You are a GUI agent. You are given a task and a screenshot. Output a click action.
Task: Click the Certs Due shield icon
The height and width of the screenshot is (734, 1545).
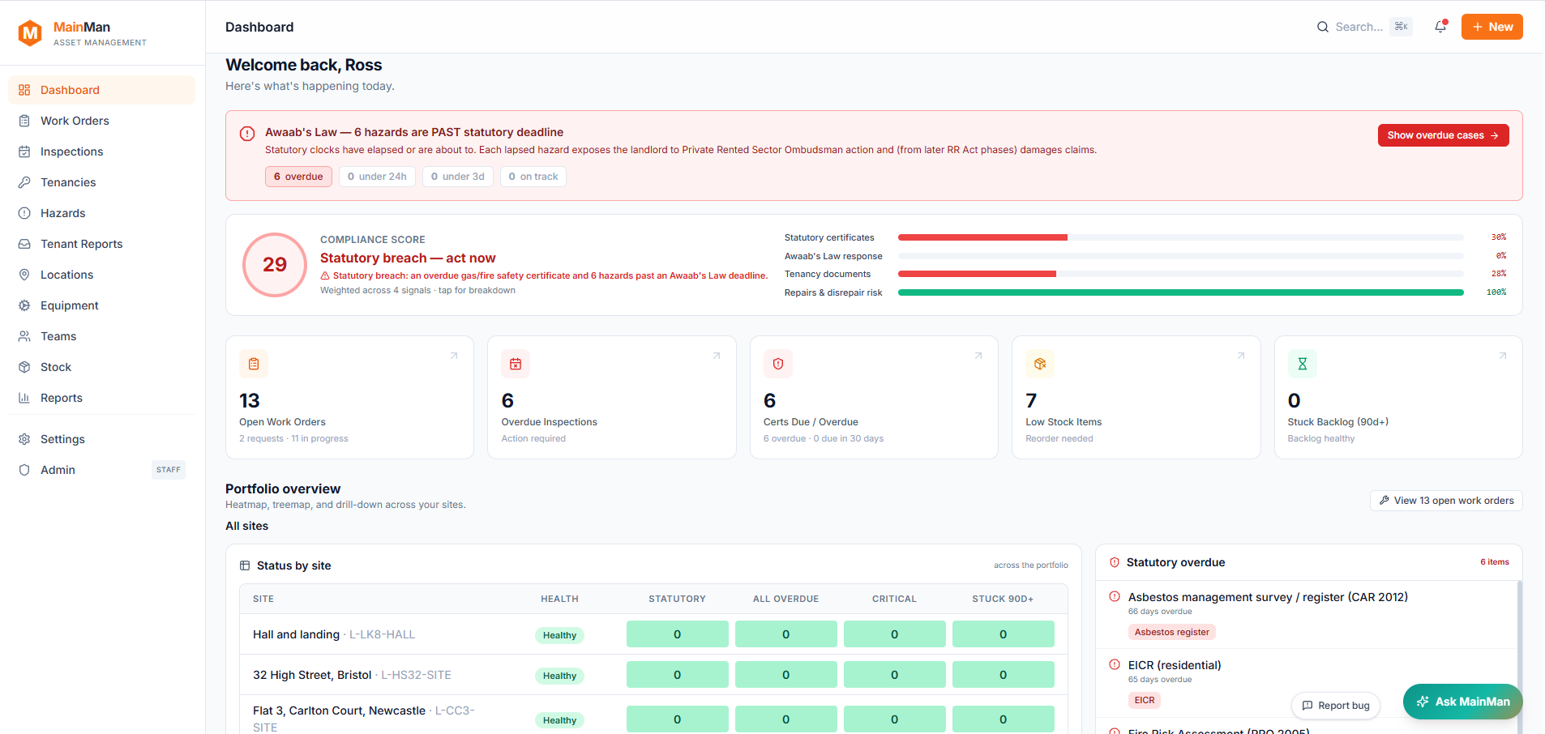[x=778, y=364]
